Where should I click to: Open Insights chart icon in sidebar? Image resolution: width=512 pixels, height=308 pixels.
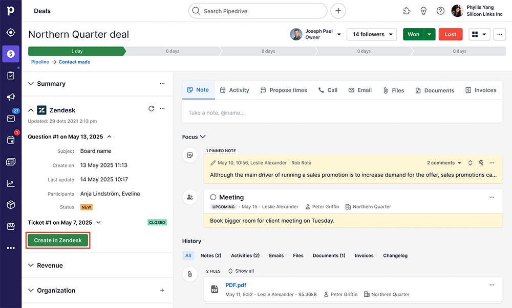coord(11,183)
